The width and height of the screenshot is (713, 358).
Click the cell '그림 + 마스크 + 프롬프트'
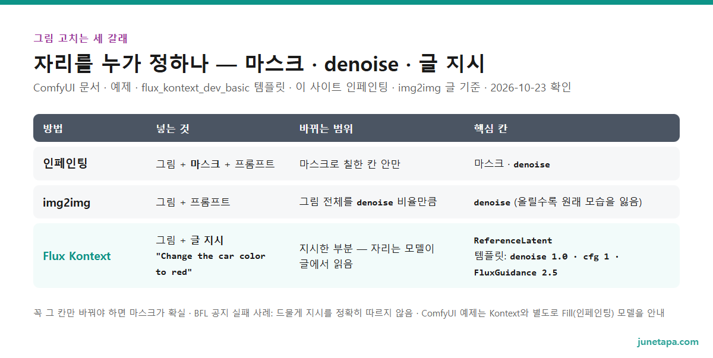[215, 164]
